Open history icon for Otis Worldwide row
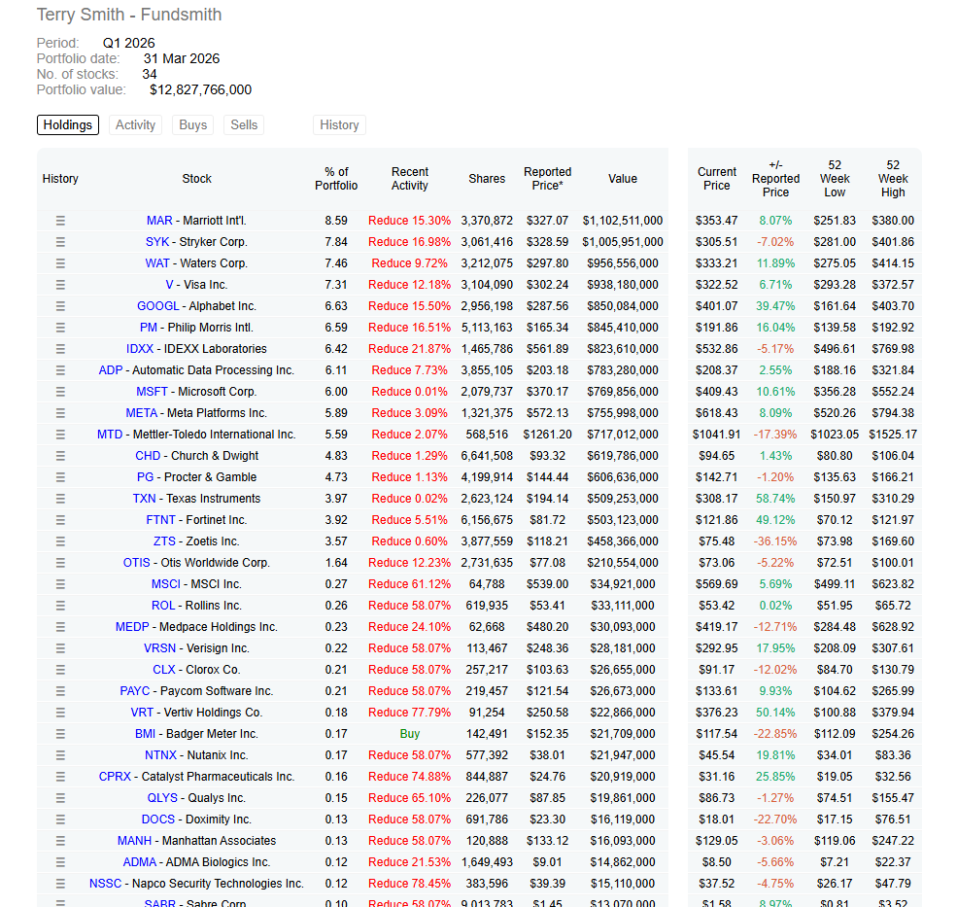 [x=60, y=563]
